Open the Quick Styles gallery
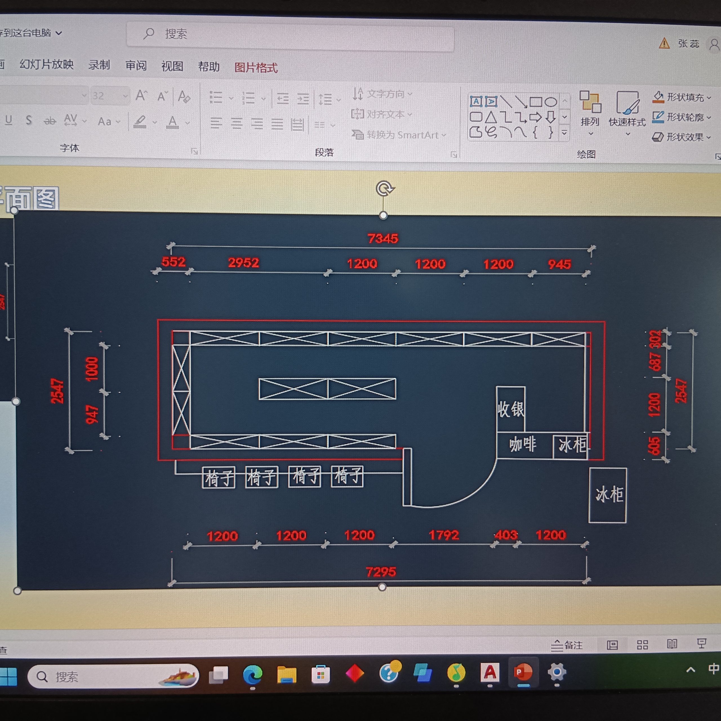The image size is (721, 721). [x=627, y=112]
